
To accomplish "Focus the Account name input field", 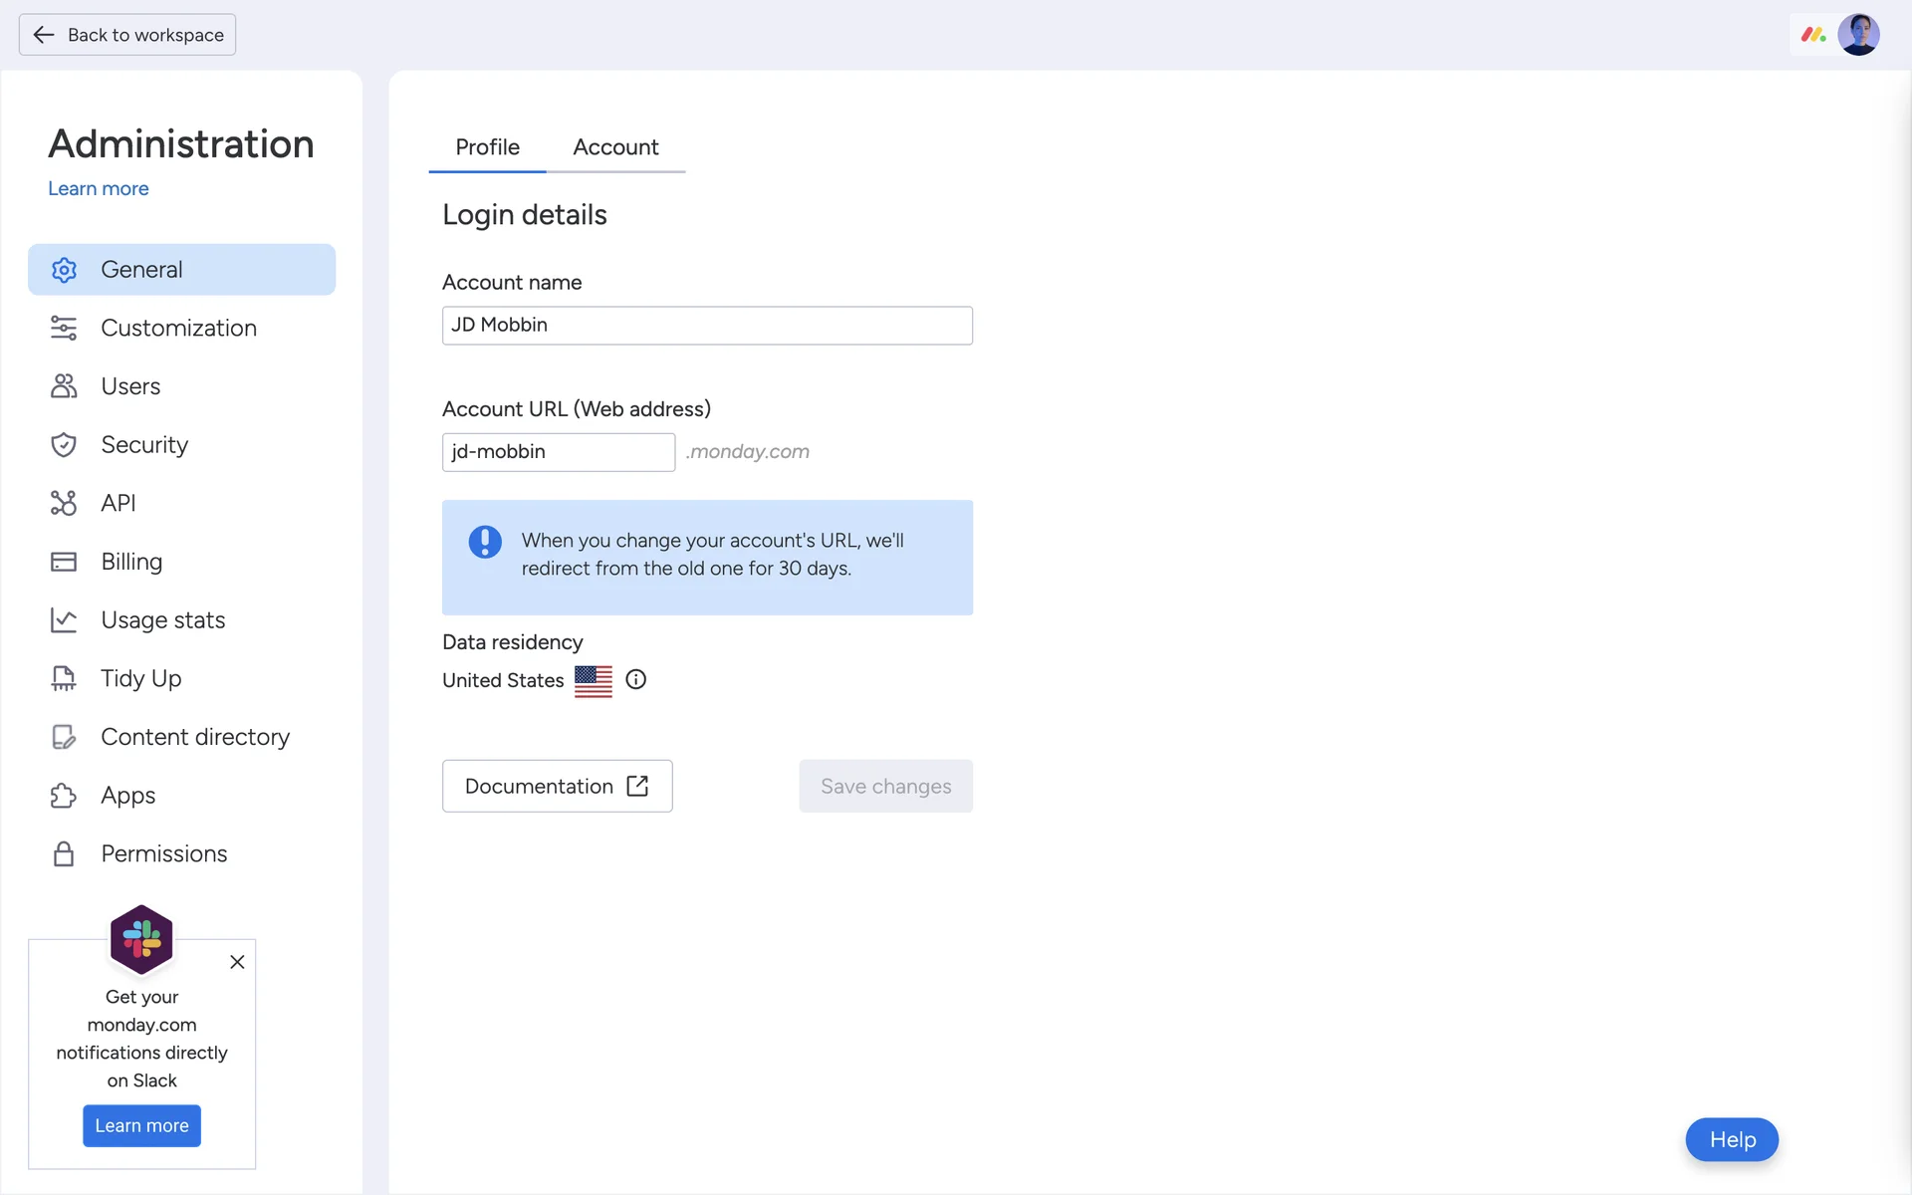I will point(707,326).
